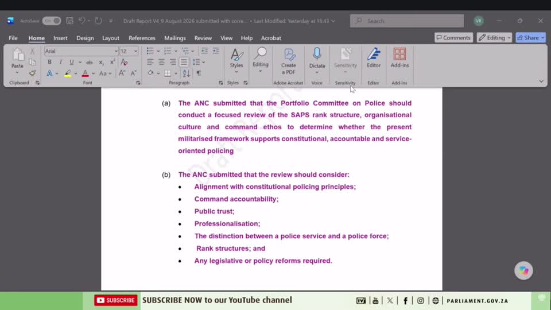This screenshot has height=310, width=551.
Task: Open the Editing mode dropdown near Share
Action: [x=494, y=38]
